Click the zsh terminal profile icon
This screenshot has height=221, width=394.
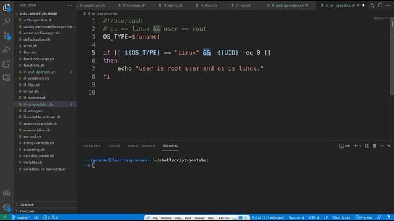pos(345,146)
